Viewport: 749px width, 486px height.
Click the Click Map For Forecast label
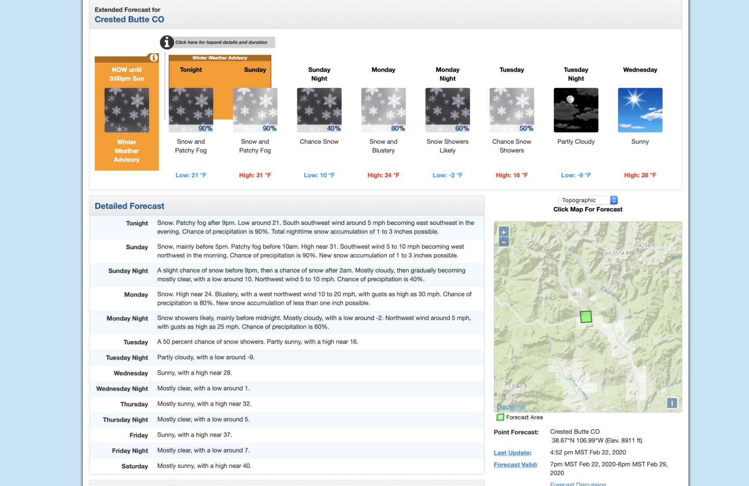(588, 210)
